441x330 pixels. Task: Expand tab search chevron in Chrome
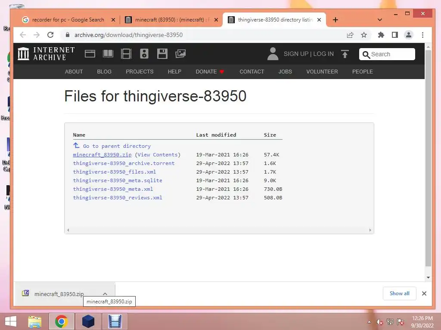380,20
